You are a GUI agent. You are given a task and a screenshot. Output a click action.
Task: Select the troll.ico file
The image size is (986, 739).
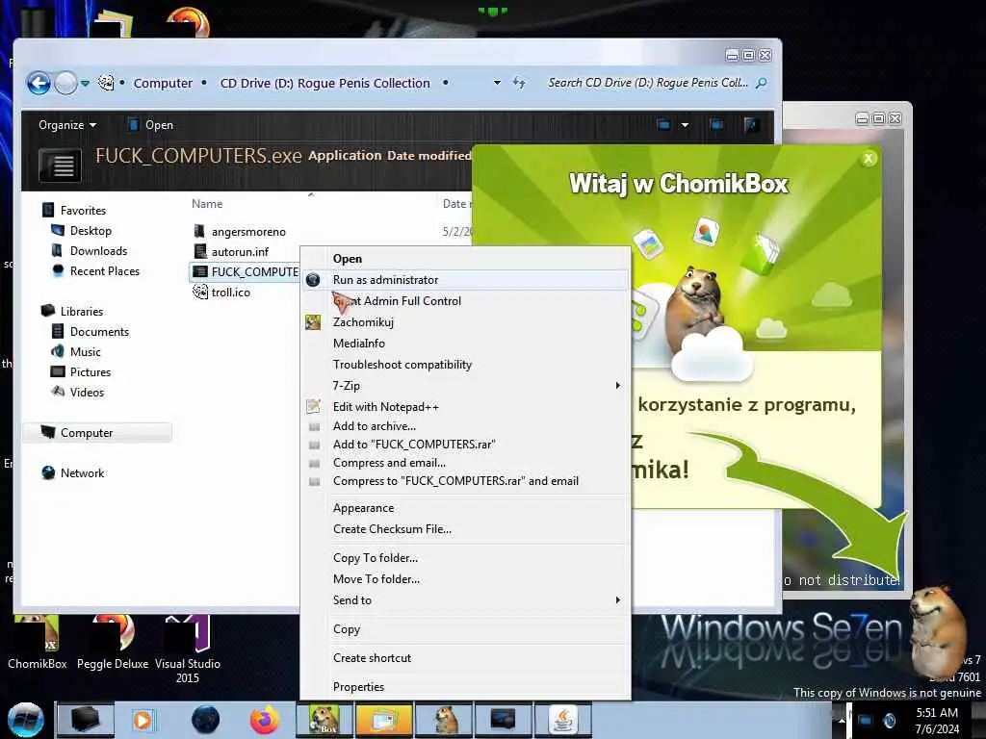pos(231,293)
